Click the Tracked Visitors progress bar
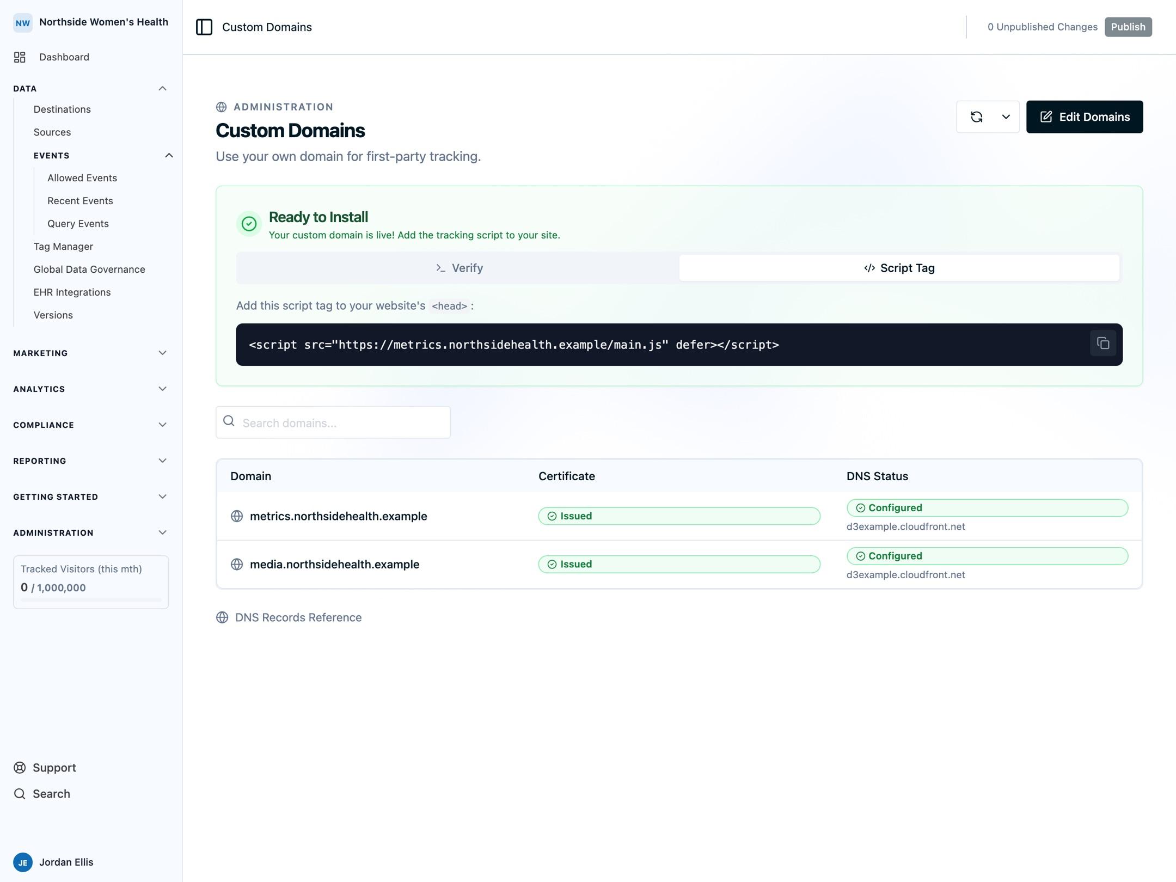The height and width of the screenshot is (882, 1176). tap(91, 600)
